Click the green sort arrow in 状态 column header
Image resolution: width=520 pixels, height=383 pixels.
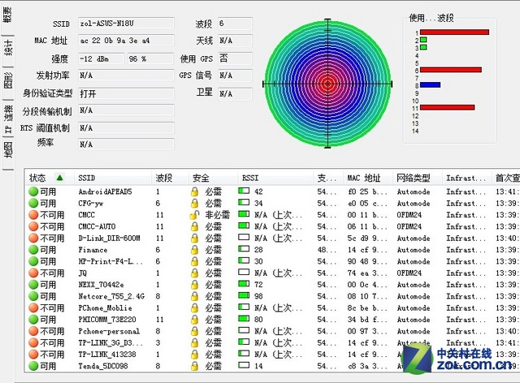pyautogui.click(x=59, y=178)
